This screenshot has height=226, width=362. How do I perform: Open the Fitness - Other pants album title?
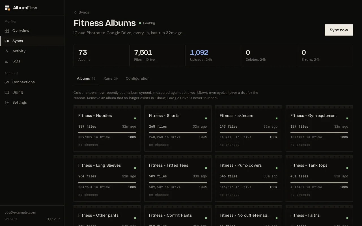(98, 215)
